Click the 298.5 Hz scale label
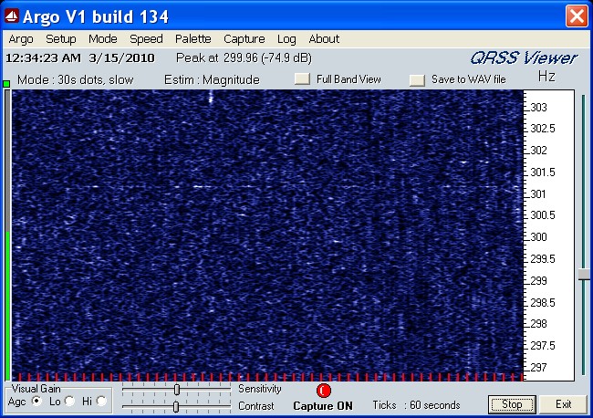Viewport: 593px width, 418px height. (543, 303)
